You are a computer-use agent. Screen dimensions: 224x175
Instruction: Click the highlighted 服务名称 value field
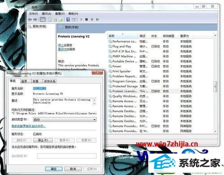pos(39,88)
